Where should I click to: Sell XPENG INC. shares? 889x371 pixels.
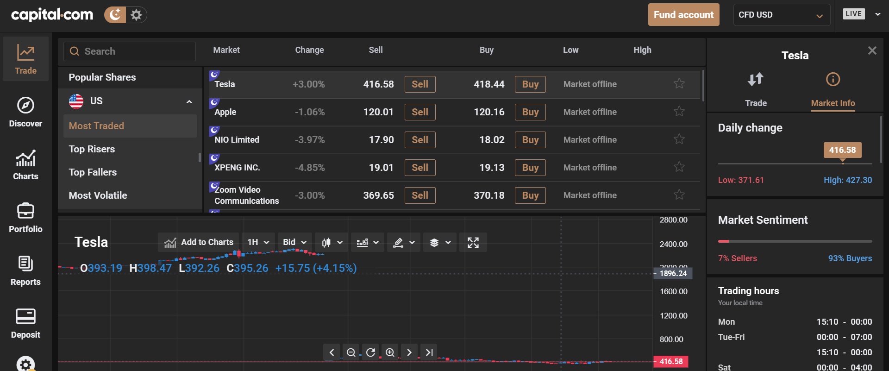[x=420, y=168]
